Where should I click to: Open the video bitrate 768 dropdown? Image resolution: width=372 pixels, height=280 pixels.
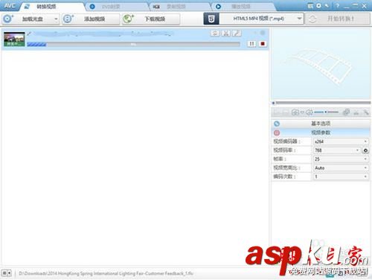tap(337, 150)
